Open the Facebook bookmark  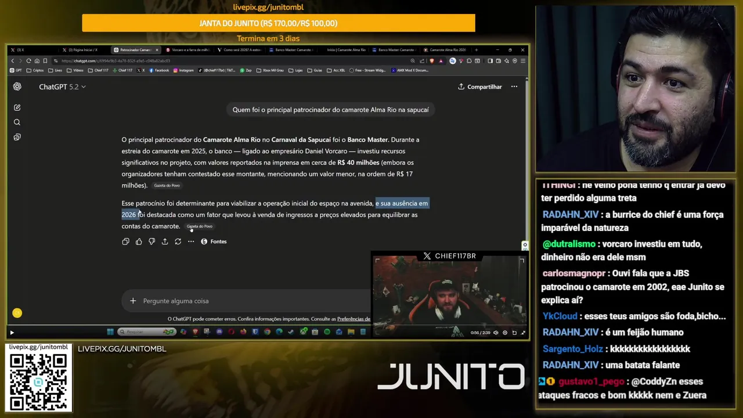coord(159,70)
